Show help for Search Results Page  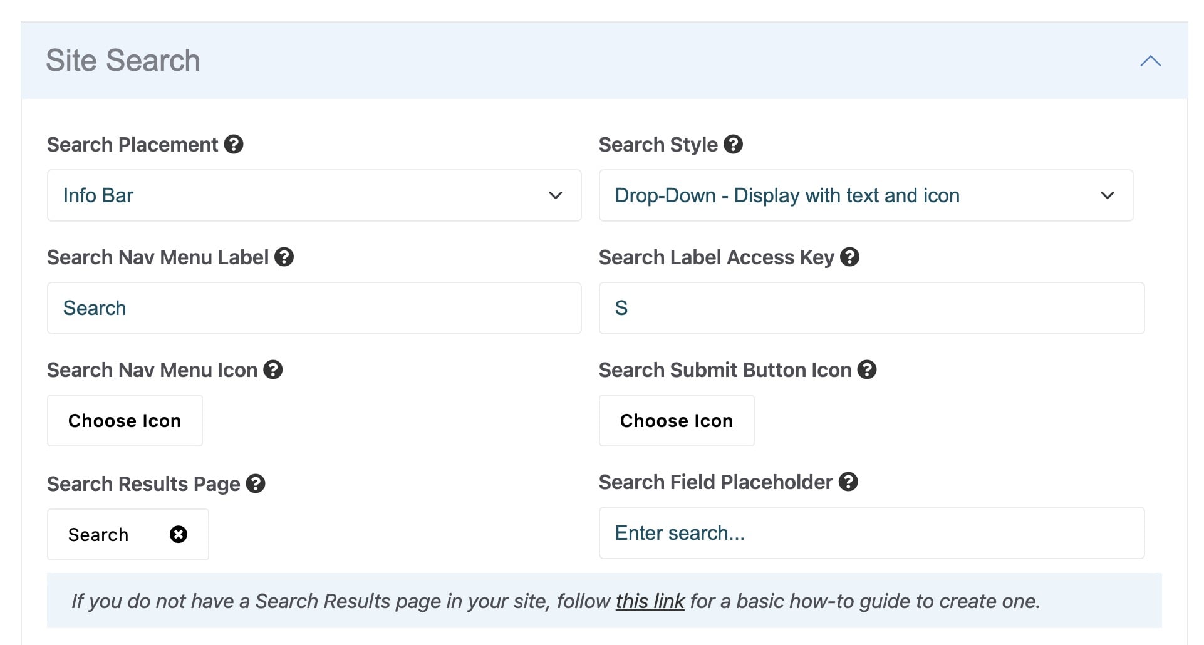click(256, 484)
